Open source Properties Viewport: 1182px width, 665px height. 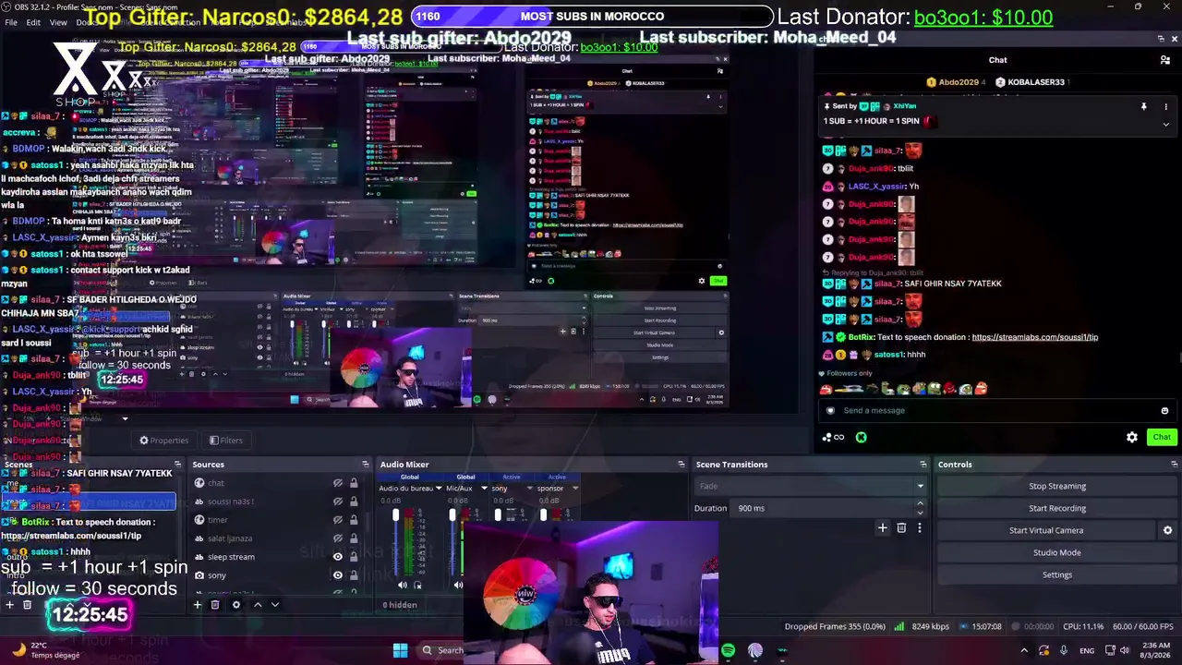pyautogui.click(x=163, y=441)
